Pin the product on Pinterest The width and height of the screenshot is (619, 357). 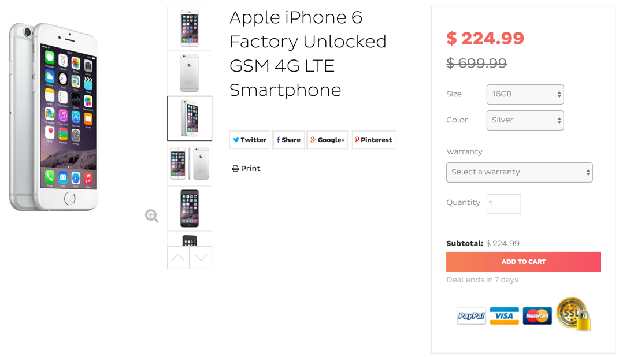click(x=373, y=140)
